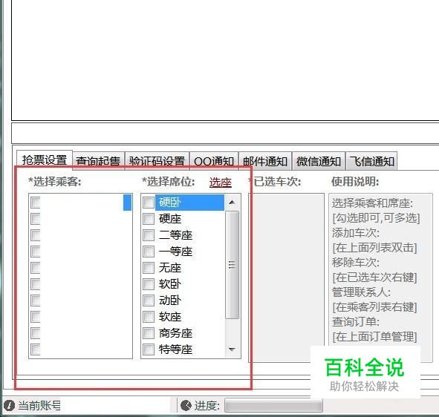Click the *选择乘客: label
Viewport: 439px width, 417px height.
pos(55,182)
